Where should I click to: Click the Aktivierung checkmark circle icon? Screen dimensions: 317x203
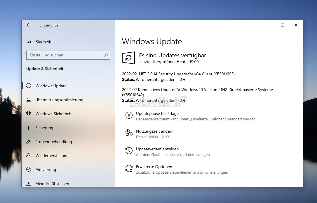click(x=29, y=169)
